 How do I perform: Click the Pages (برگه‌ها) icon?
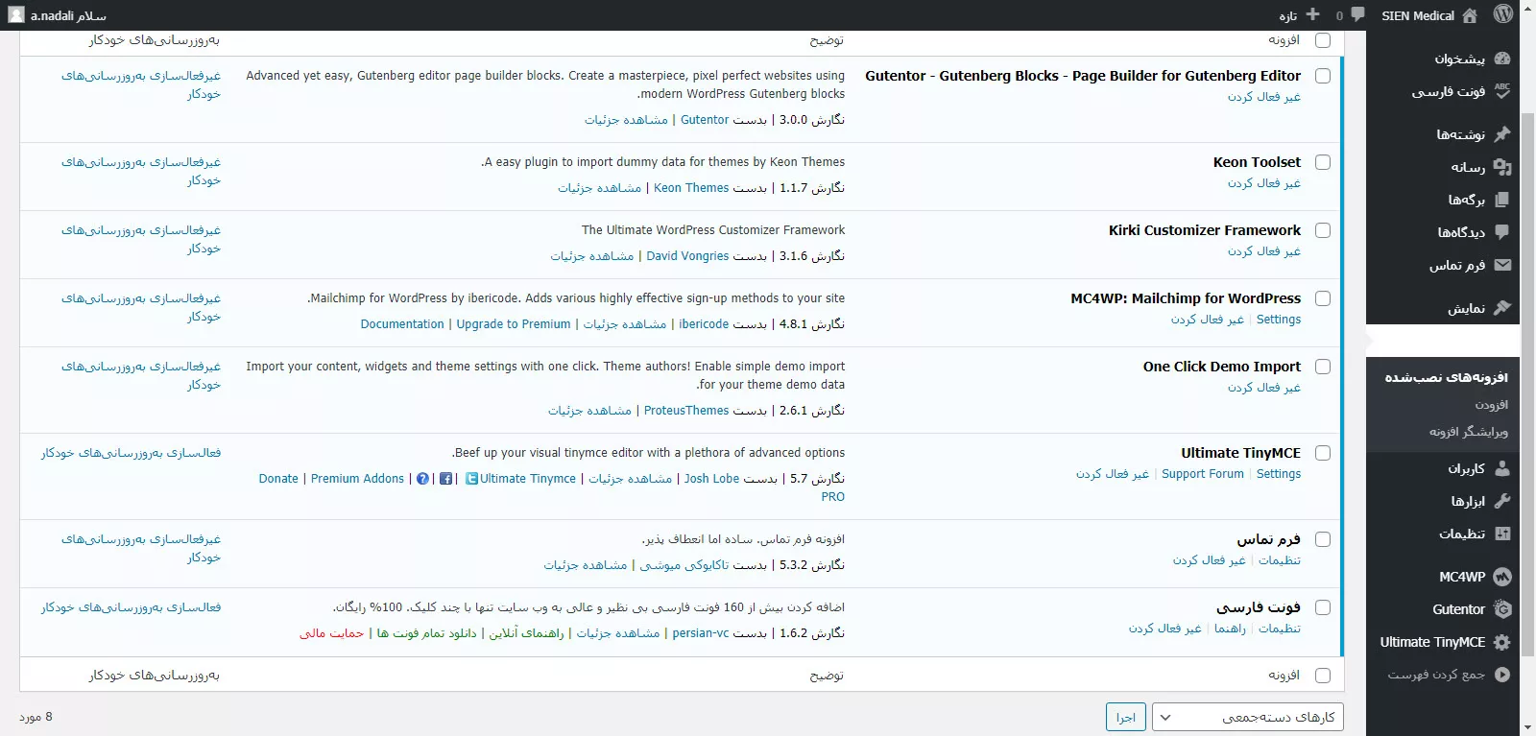click(1502, 200)
